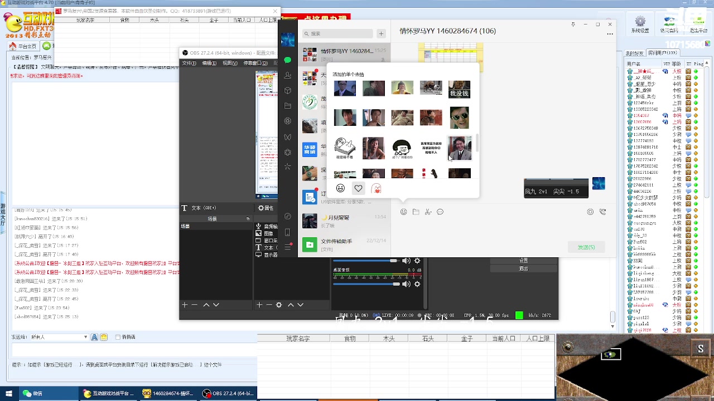Image resolution: width=714 pixels, height=401 pixels.
Task: Click the dock popout icon on OBS scenes header
Action: coord(248,219)
